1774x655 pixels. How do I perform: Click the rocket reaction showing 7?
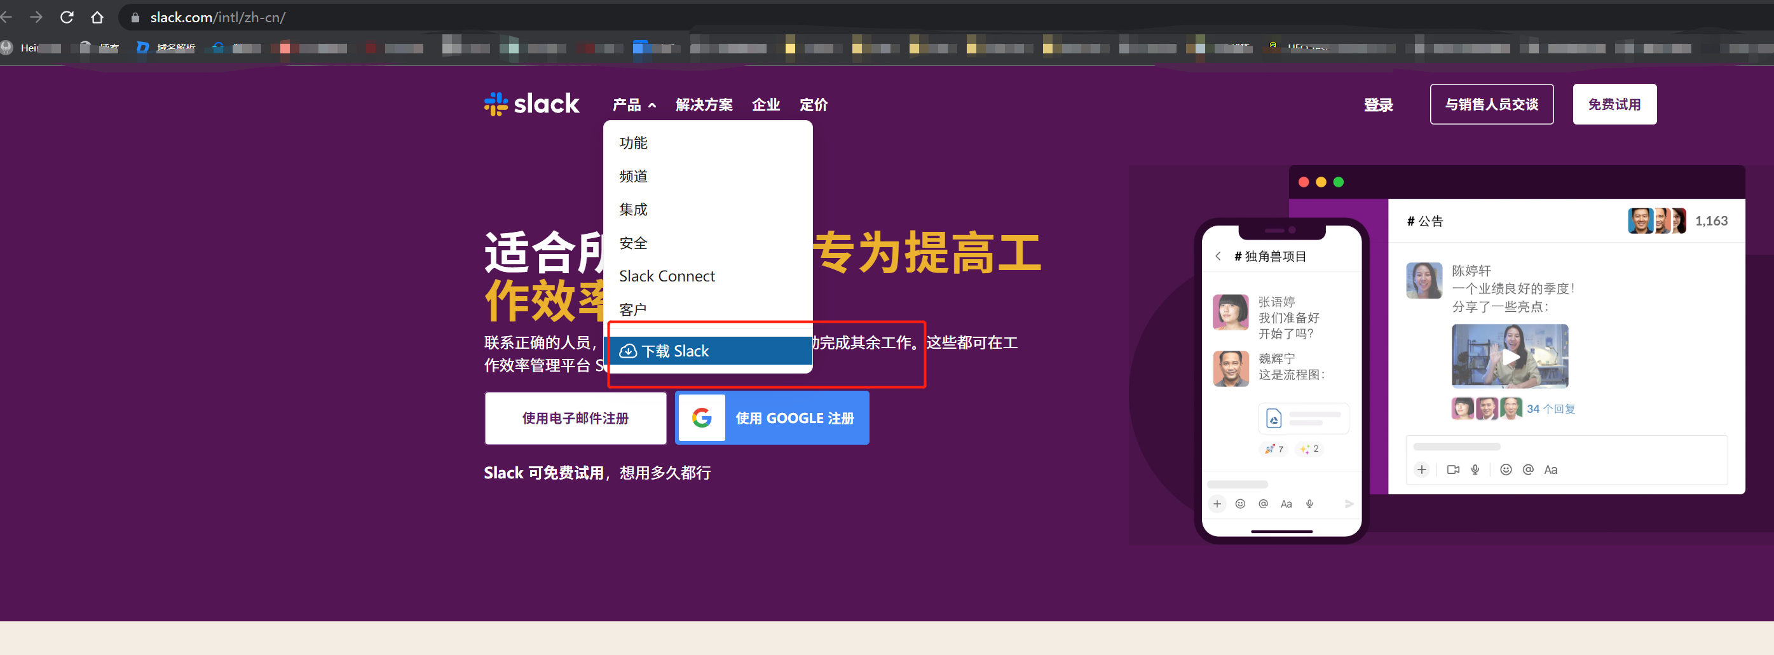[x=1273, y=449]
